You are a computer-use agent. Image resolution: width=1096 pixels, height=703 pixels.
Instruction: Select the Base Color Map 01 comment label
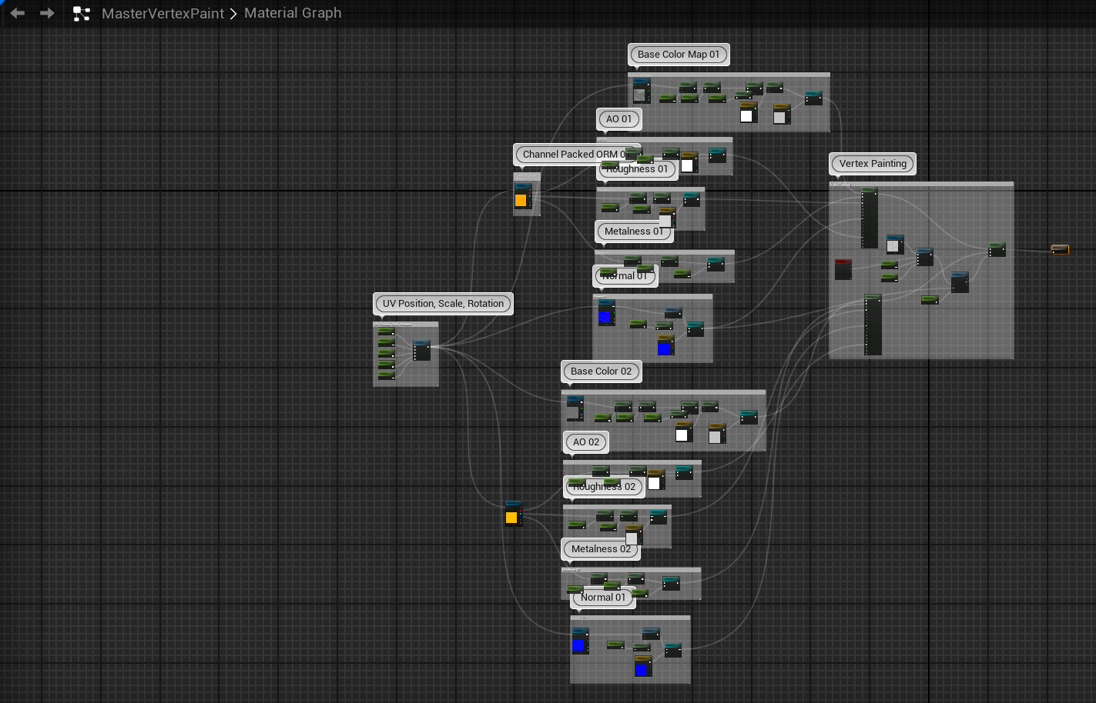(x=679, y=55)
